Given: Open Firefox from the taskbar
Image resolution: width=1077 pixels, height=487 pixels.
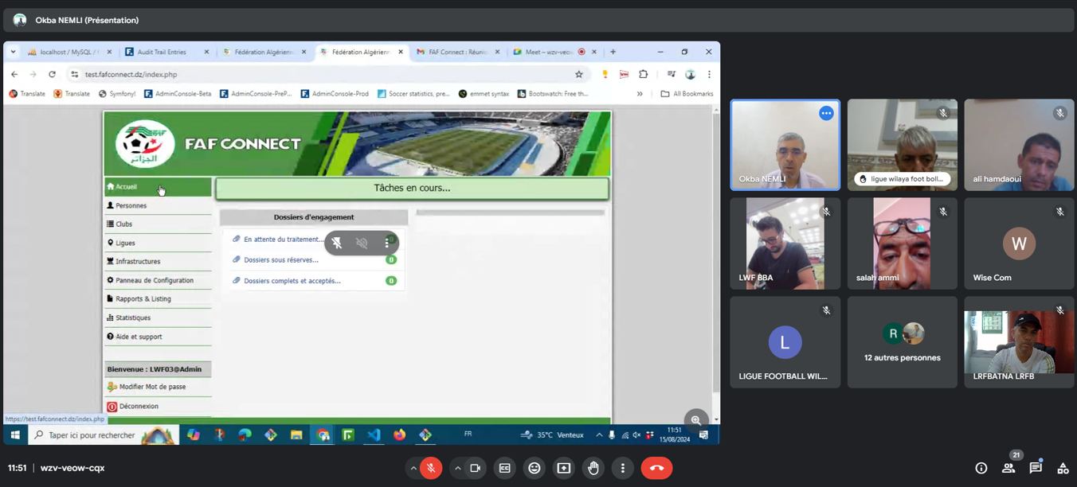Looking at the screenshot, I should click(x=399, y=435).
